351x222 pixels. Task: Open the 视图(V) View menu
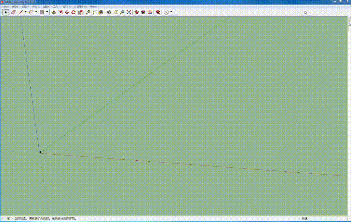[25, 7]
